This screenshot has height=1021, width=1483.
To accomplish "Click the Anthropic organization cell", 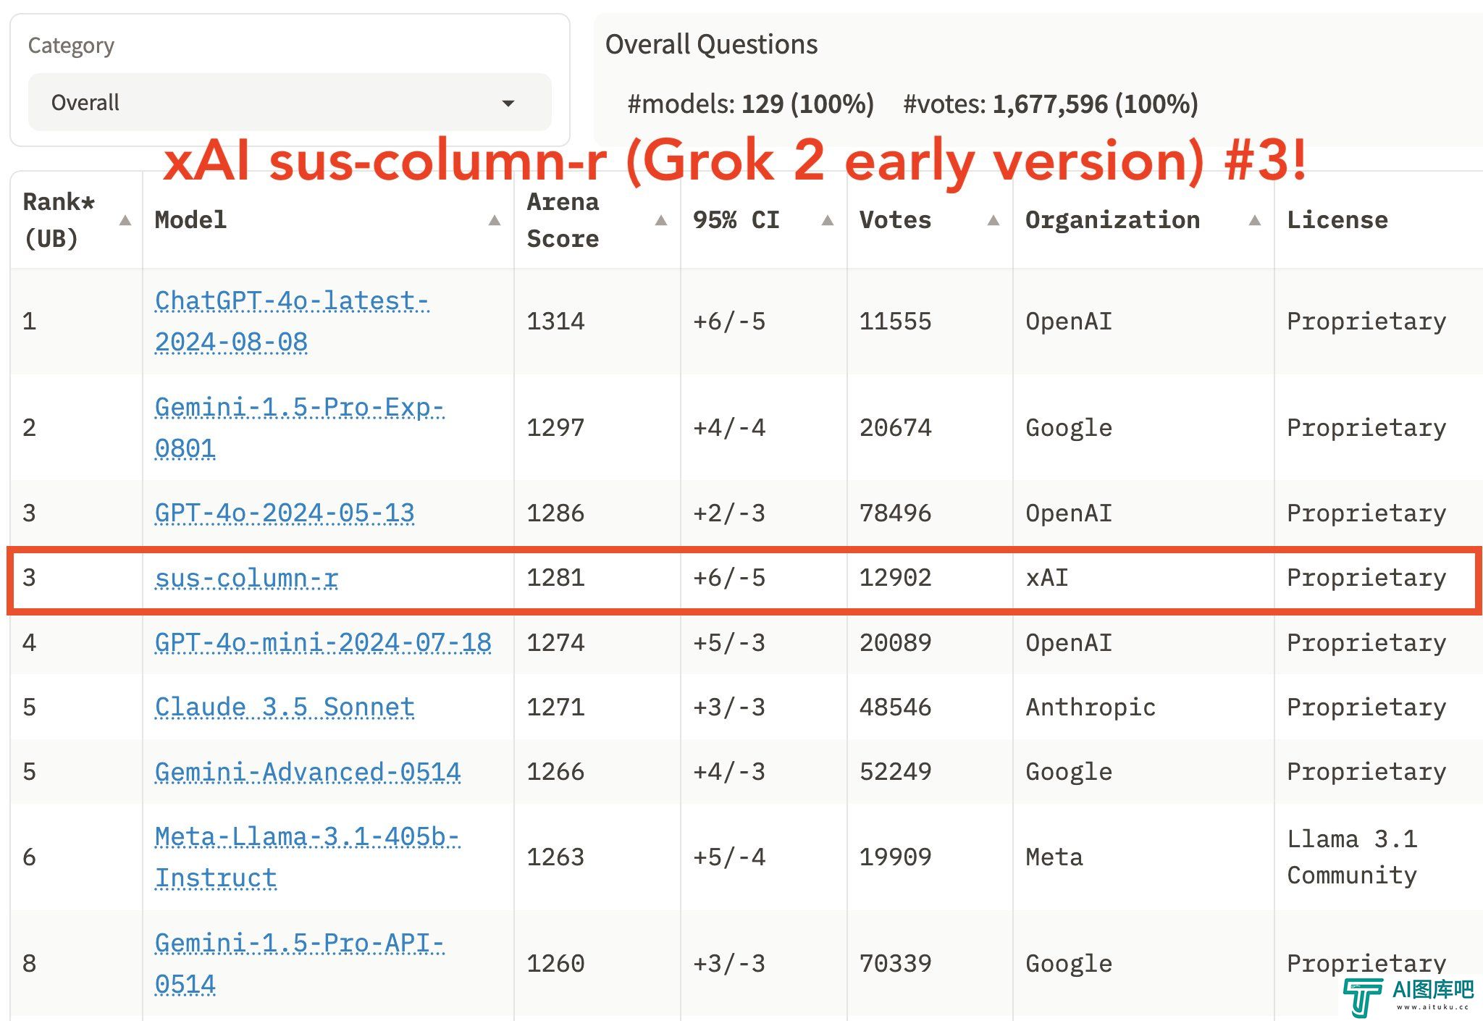I will (1091, 707).
